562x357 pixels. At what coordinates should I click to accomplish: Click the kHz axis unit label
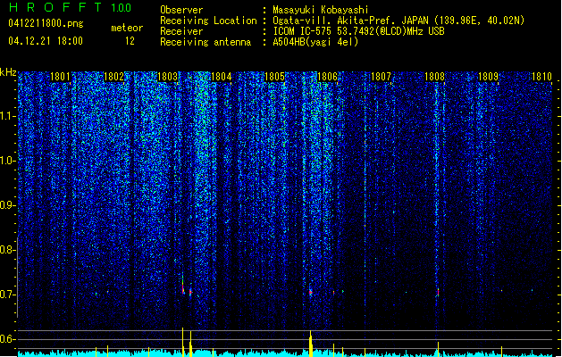point(8,72)
